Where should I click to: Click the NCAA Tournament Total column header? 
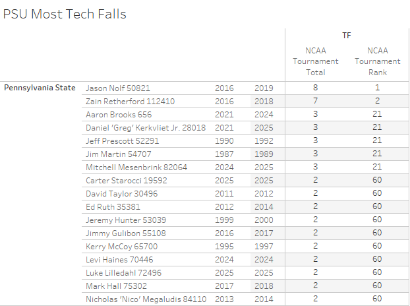click(315, 61)
